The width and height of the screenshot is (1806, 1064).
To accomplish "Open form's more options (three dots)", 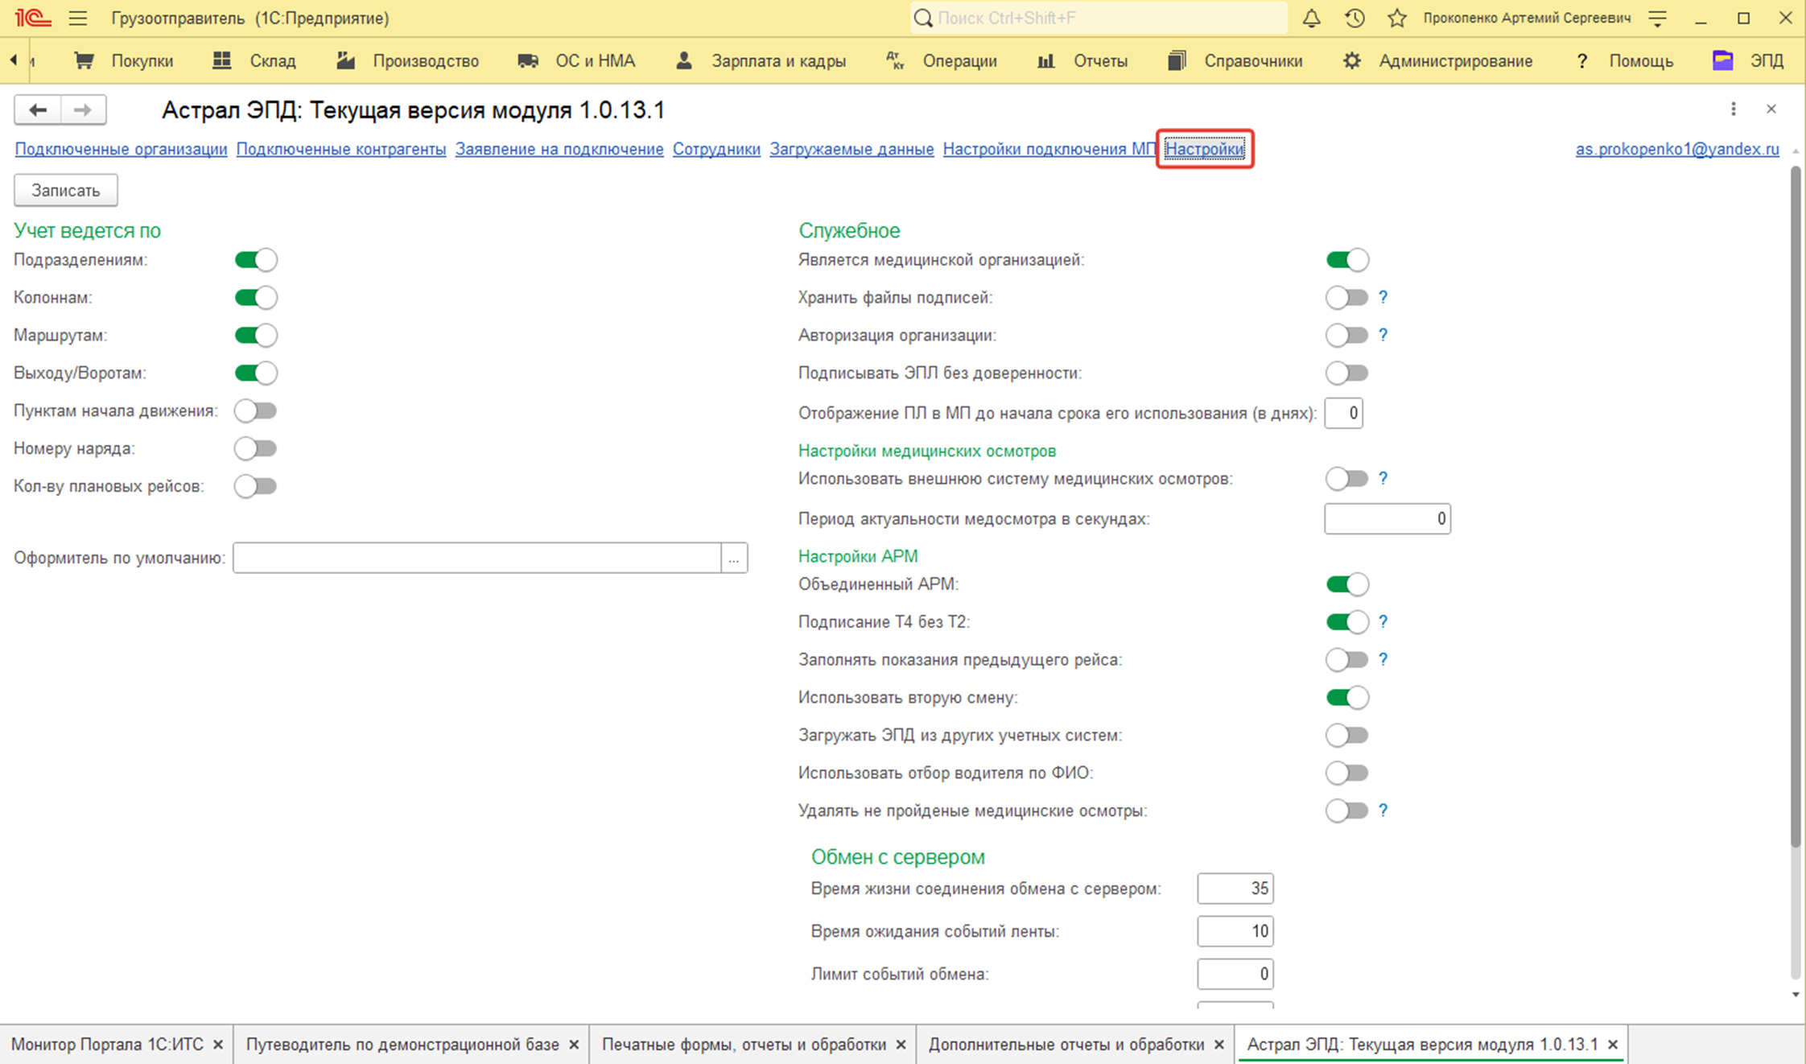I will 1734,109.
